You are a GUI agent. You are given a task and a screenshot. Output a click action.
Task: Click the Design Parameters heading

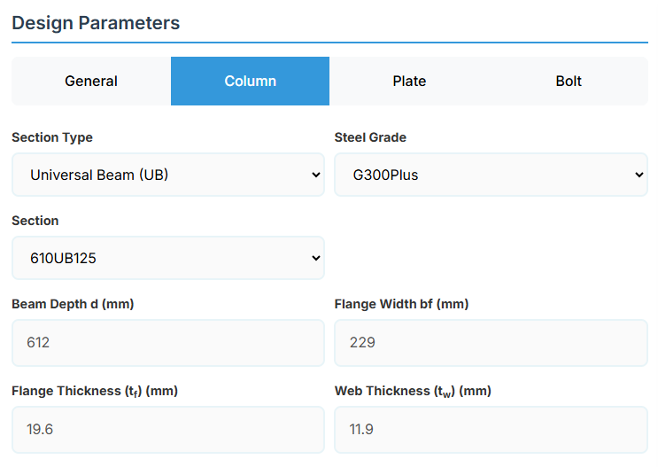pyautogui.click(x=96, y=23)
